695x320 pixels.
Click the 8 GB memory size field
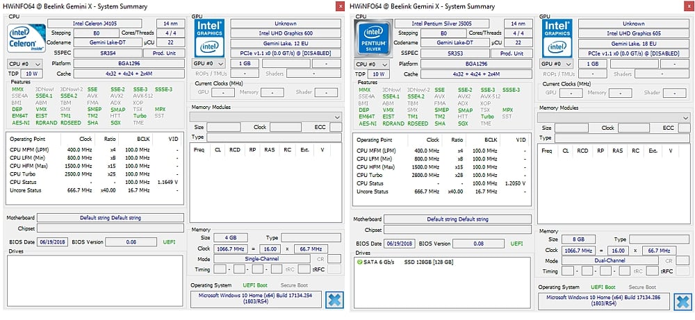click(578, 239)
